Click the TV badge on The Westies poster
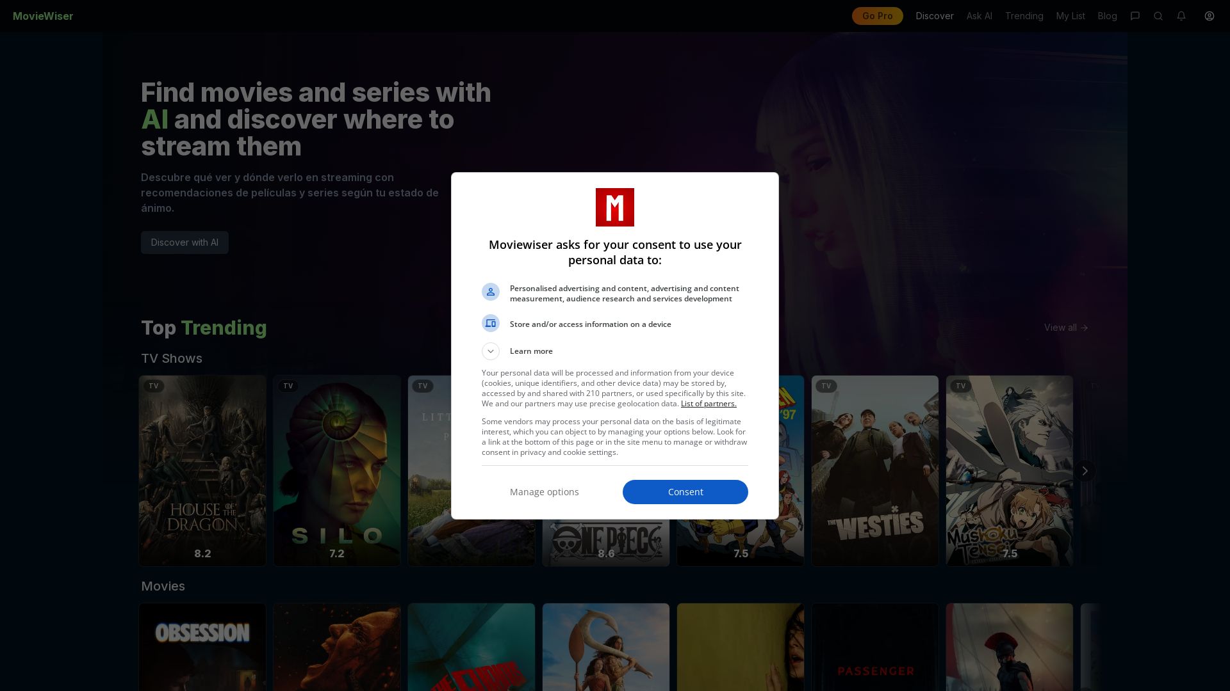 tap(826, 386)
